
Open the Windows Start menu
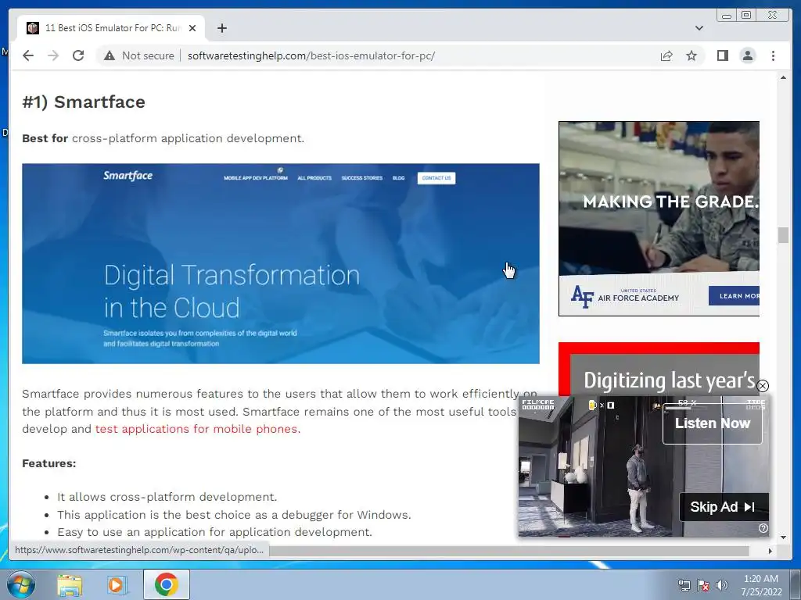click(x=20, y=584)
